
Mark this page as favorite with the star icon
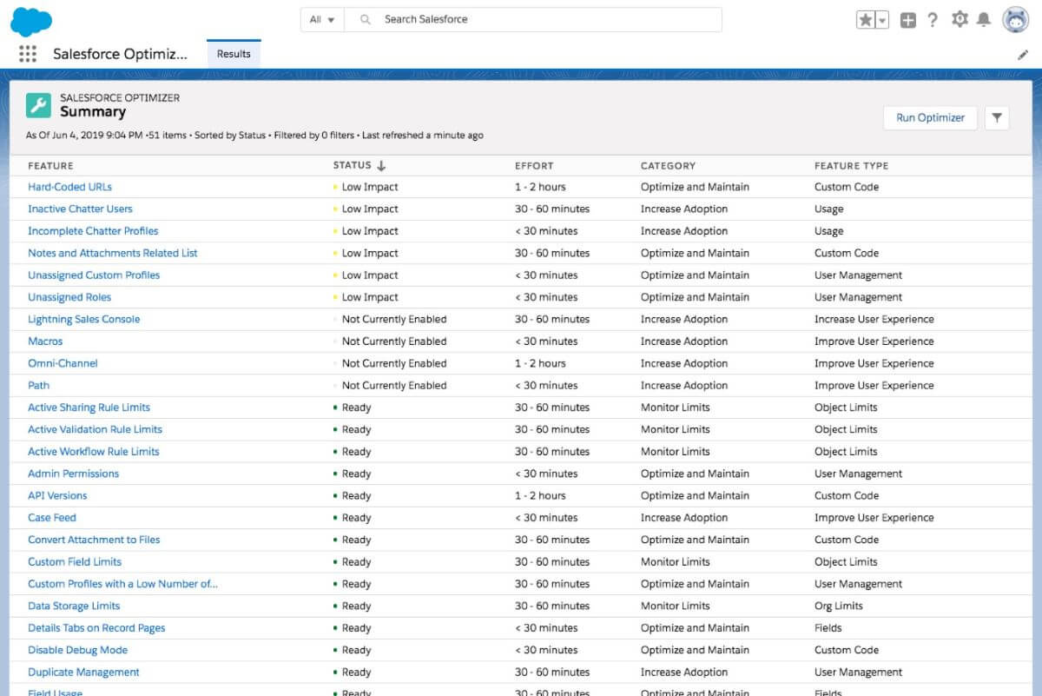pos(866,19)
